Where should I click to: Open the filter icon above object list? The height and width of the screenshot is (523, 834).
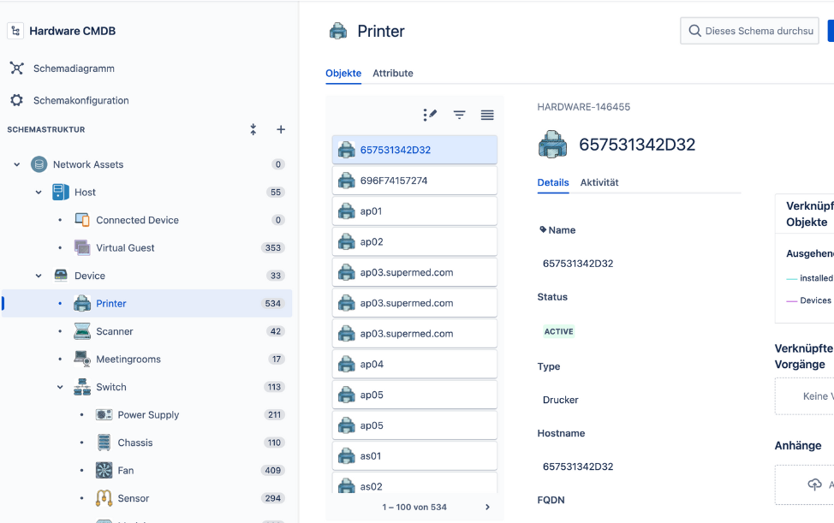(459, 115)
